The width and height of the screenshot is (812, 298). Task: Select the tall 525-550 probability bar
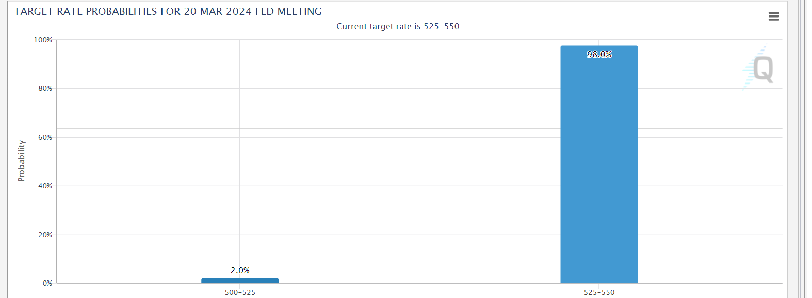tap(599, 164)
